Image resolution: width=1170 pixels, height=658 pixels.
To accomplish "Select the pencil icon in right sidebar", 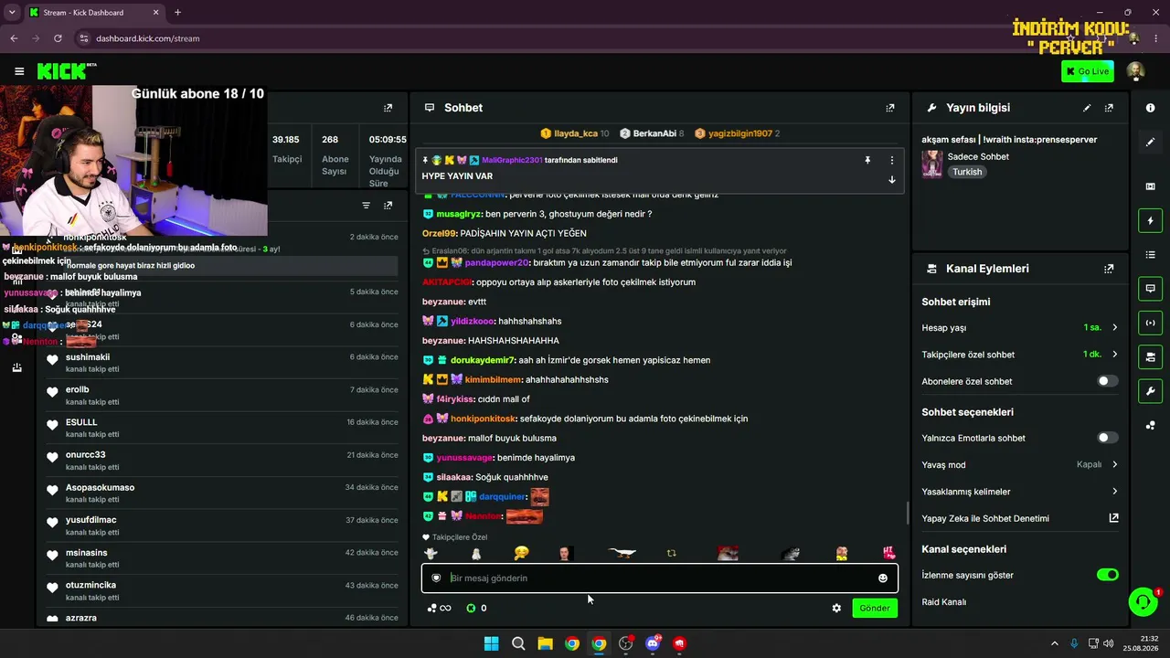I will pos(1150,142).
